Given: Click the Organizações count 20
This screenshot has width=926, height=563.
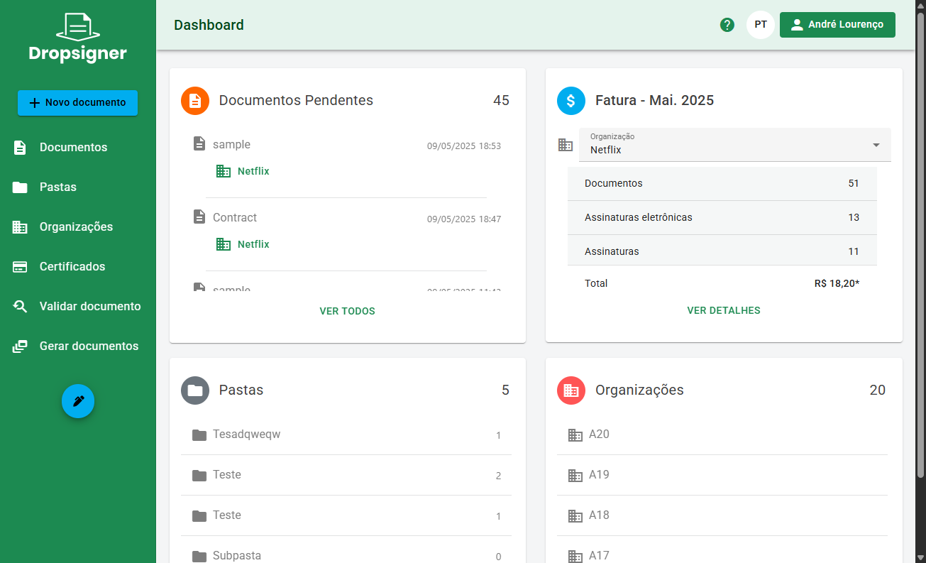Looking at the screenshot, I should click(878, 390).
